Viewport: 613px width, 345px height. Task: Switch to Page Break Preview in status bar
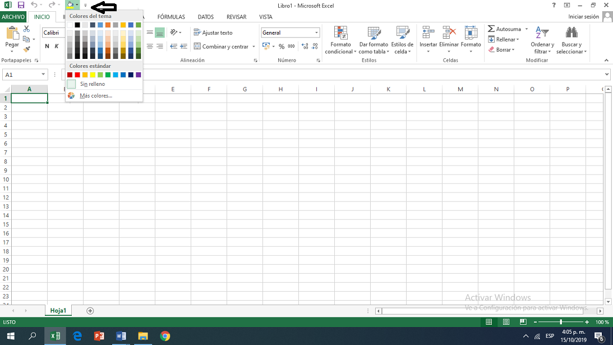(x=523, y=322)
